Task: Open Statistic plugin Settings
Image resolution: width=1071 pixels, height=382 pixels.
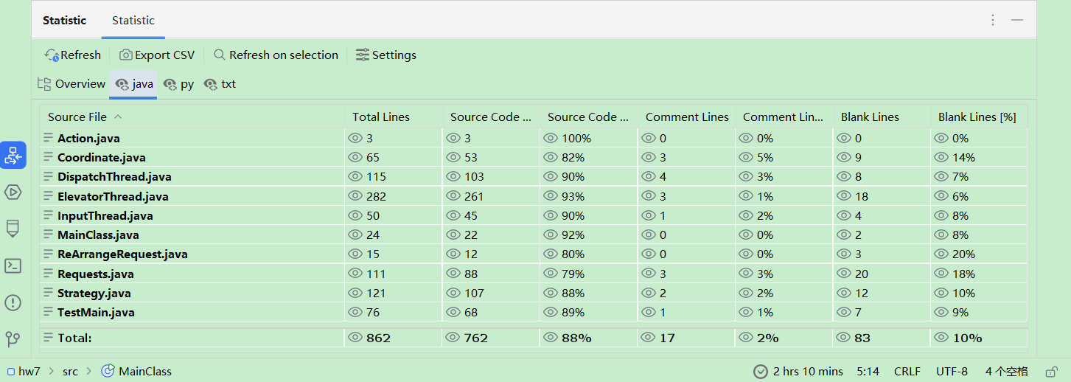Action: [x=386, y=55]
